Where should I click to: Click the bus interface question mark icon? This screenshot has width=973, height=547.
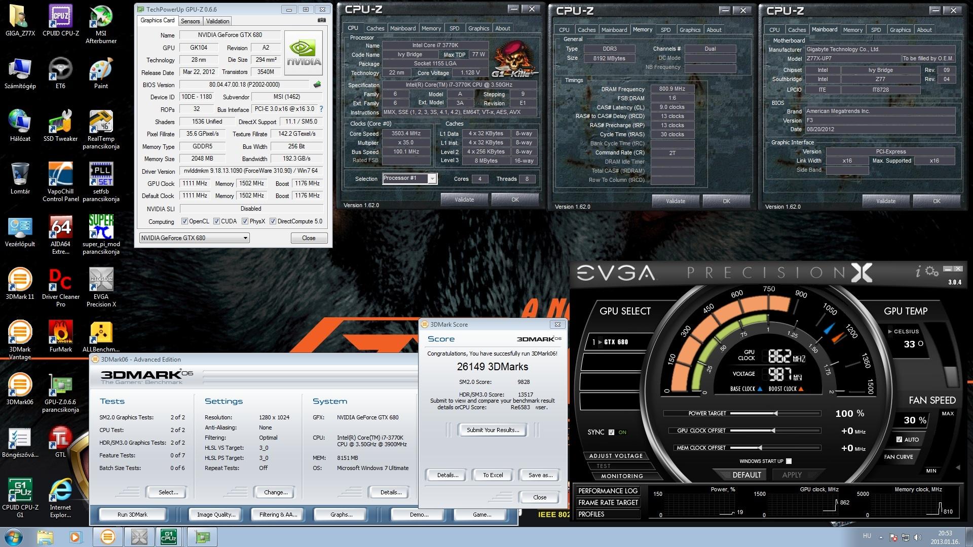click(x=321, y=109)
